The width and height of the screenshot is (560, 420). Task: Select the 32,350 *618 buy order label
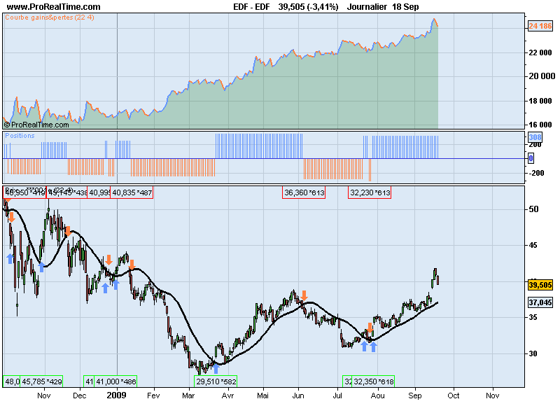(373, 381)
